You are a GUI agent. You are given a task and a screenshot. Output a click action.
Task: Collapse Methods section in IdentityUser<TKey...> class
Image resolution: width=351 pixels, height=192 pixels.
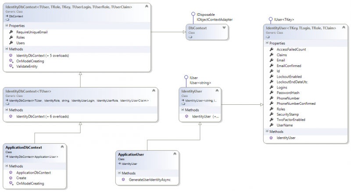[x=267, y=131]
